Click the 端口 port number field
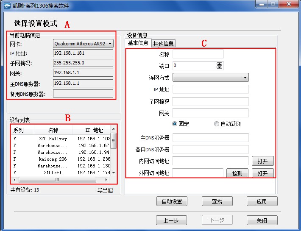Image resolution: width=301 pixels, height=231 pixels. (194, 66)
